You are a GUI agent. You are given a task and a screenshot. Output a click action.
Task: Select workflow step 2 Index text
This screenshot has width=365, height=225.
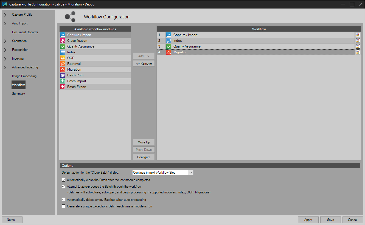(178, 41)
